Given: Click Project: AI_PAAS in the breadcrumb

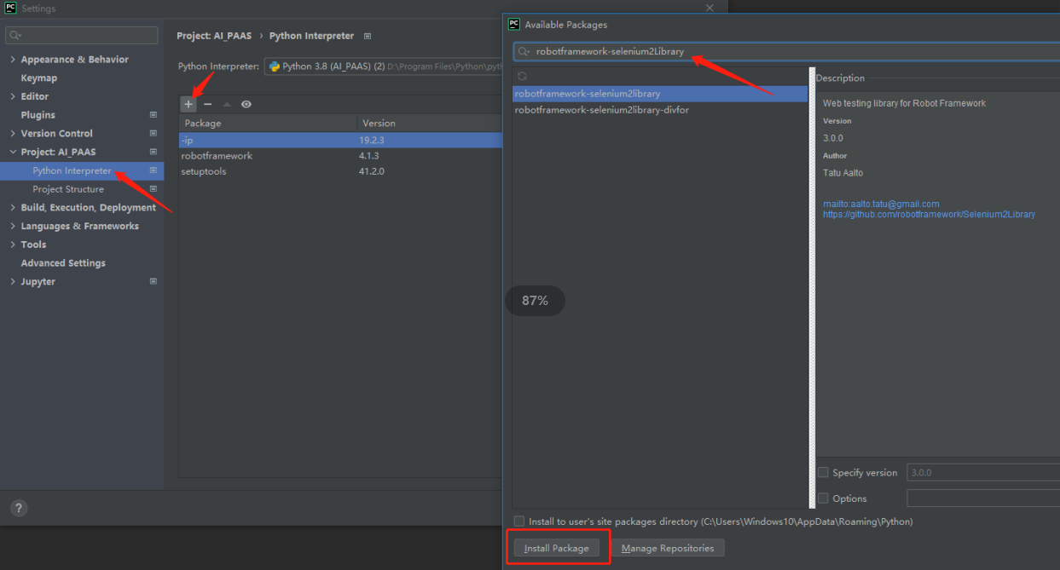Looking at the screenshot, I should tap(214, 36).
